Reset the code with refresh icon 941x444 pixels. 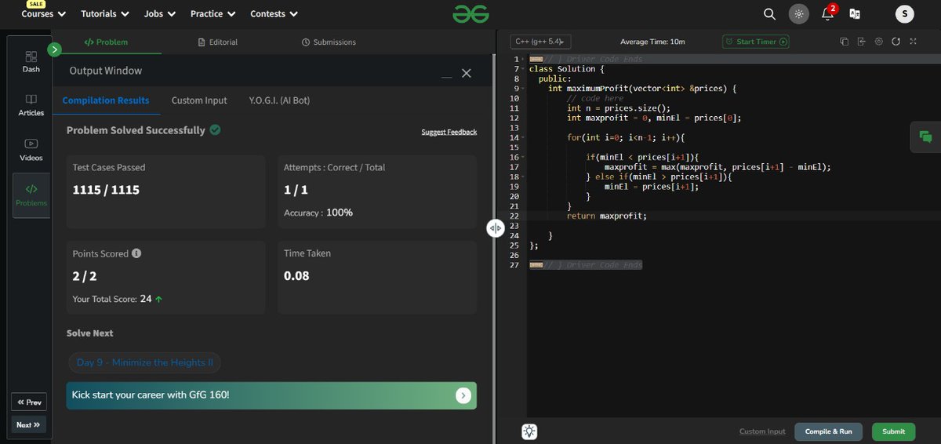tap(896, 42)
